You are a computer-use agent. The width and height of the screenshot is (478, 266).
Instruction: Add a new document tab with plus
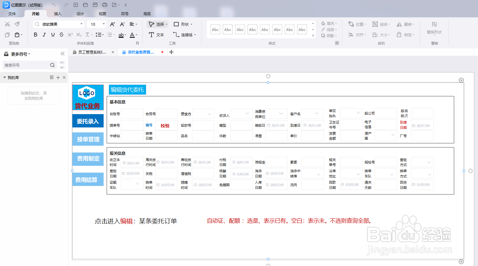(x=171, y=52)
